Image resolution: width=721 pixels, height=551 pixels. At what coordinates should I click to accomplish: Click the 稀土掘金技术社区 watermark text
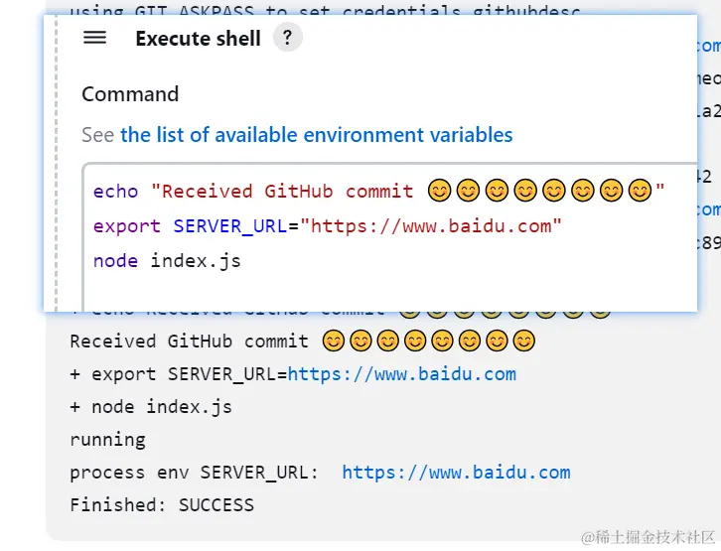point(649,537)
